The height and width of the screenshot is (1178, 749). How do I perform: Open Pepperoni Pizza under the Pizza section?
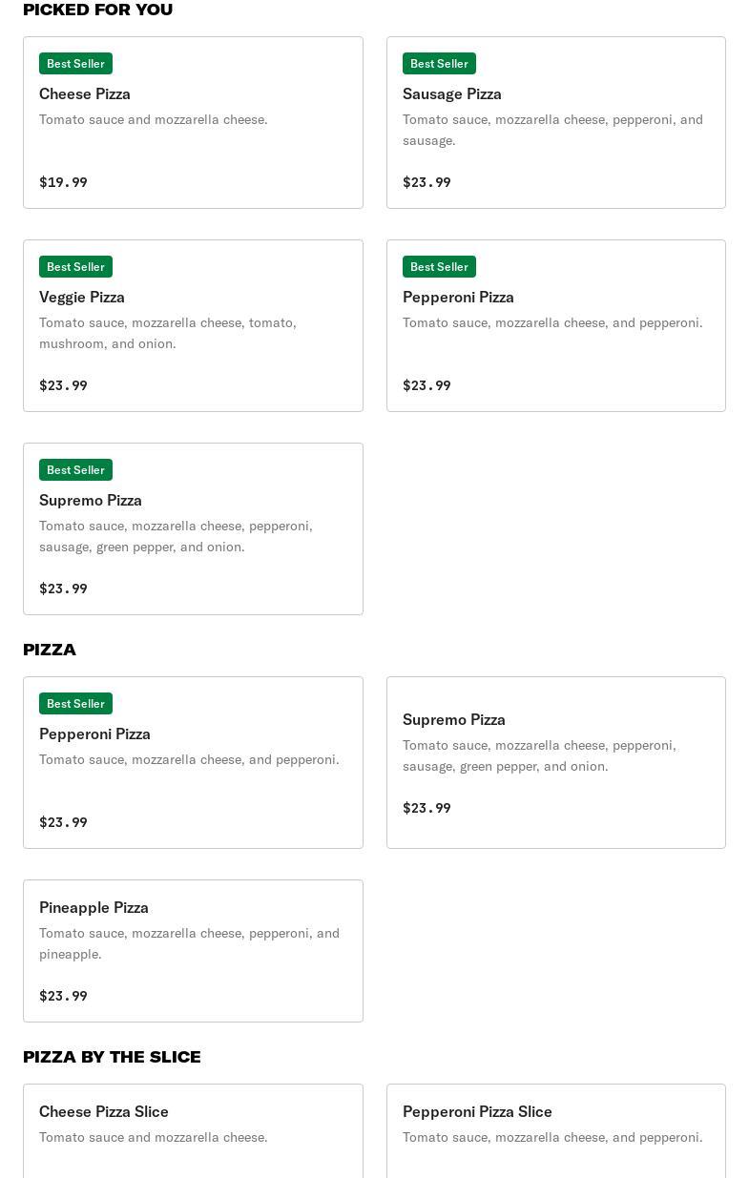(x=193, y=762)
